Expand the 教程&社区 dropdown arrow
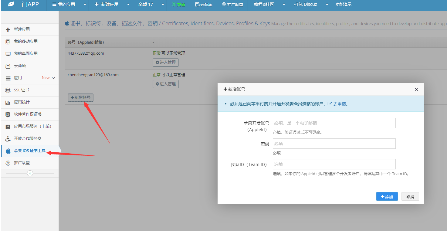447x231 pixels. click(284, 5)
